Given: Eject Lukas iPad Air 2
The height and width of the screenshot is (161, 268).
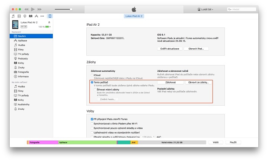Looking at the screenshot, I should point(49,22).
